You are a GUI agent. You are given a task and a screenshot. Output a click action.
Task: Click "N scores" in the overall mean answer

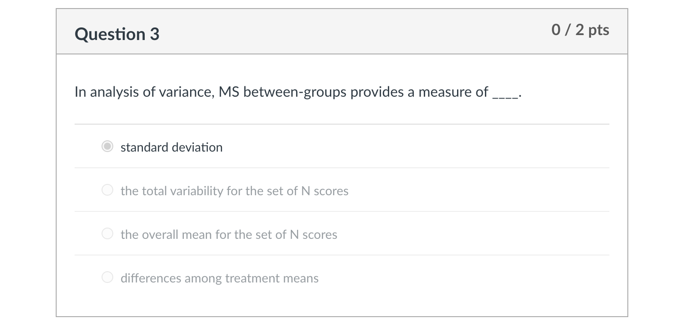(313, 234)
